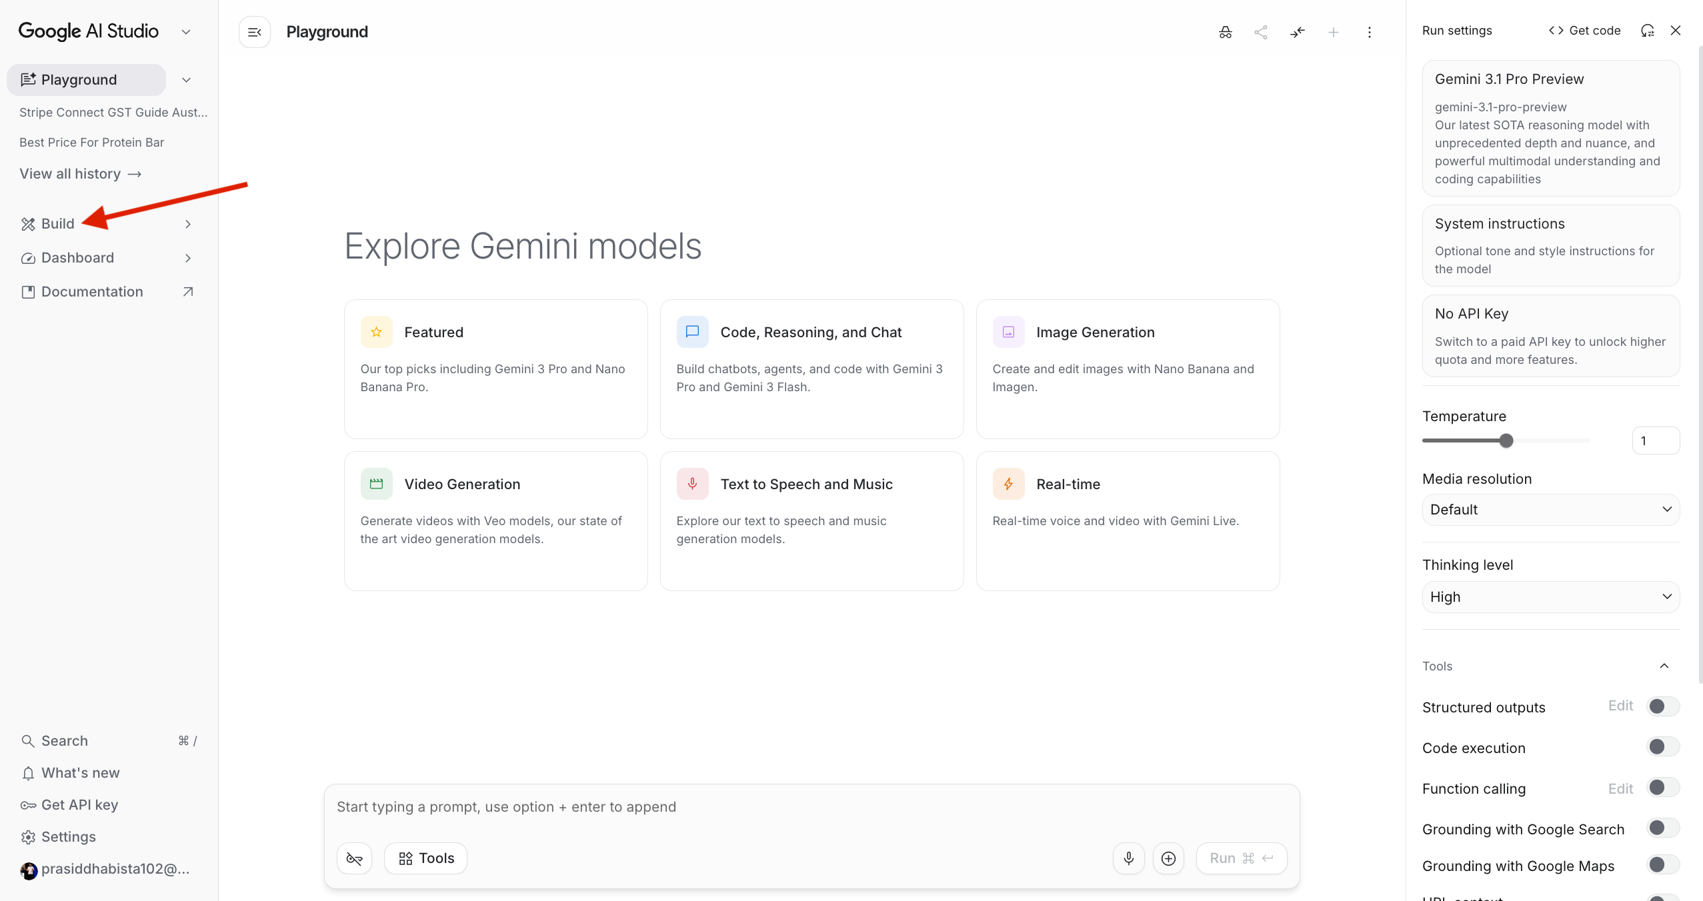Image resolution: width=1703 pixels, height=901 pixels.
Task: Click the Get code button
Action: (x=1584, y=31)
